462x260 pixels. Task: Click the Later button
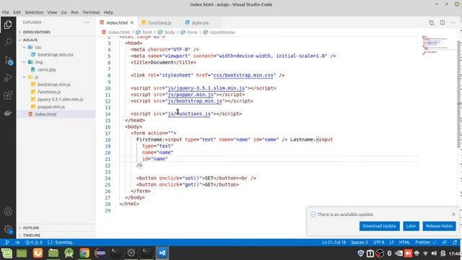pos(411,226)
